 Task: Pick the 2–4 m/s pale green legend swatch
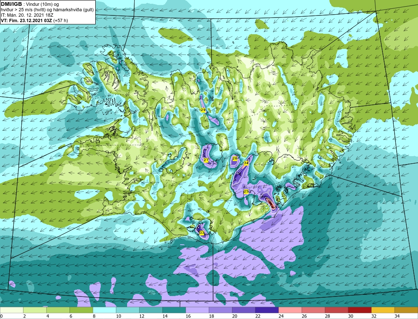35,310
